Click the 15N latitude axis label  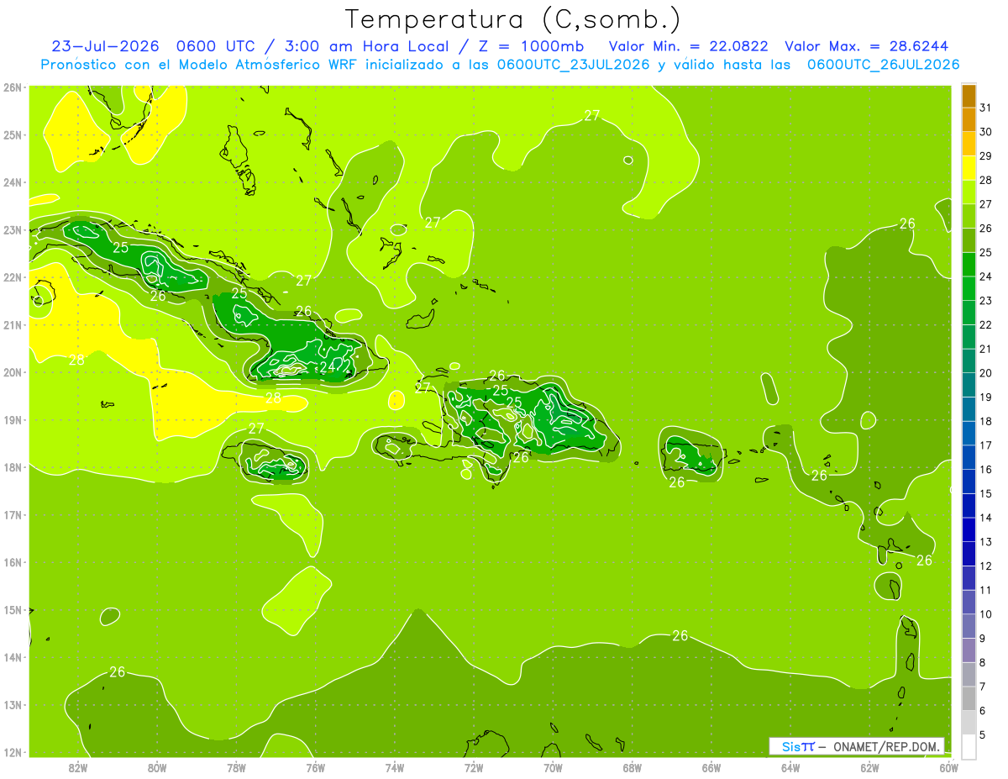(12, 609)
